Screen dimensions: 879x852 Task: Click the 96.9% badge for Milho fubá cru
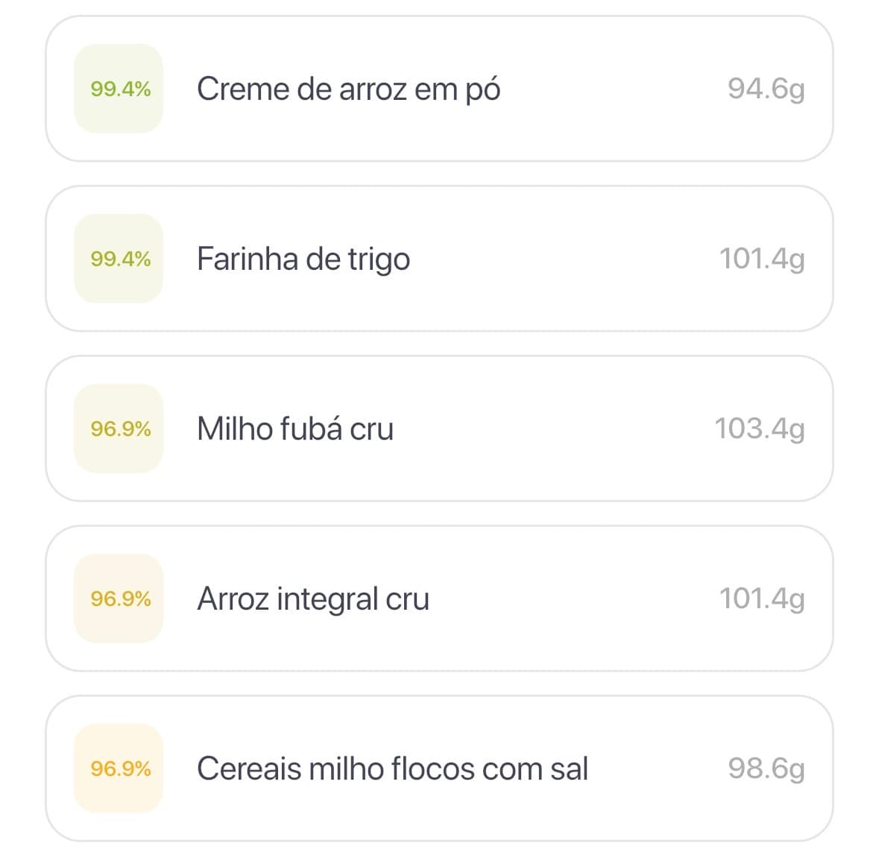point(119,429)
